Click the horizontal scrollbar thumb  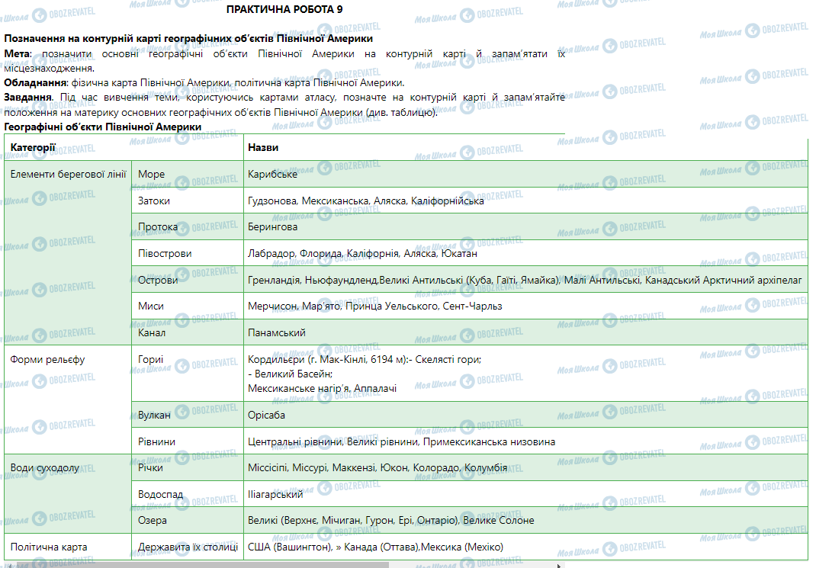coord(198,565)
